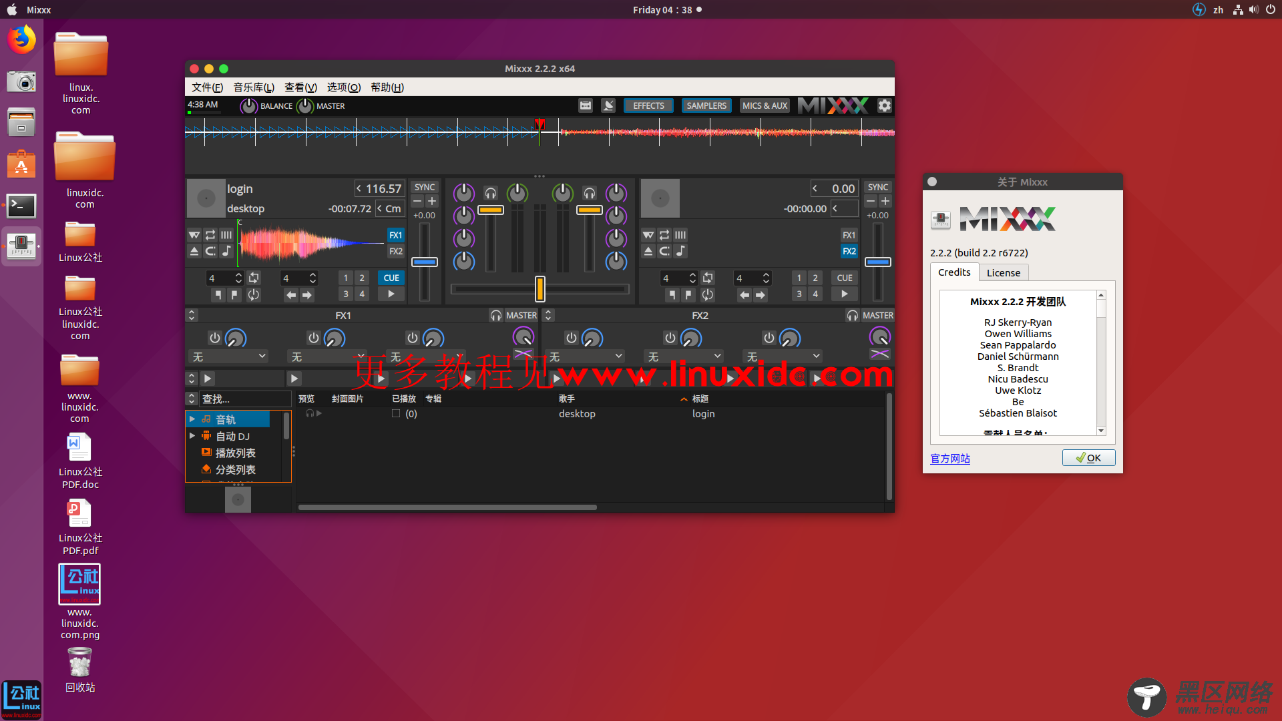Open Firefox from the dock
This screenshot has width=1282, height=721.
coord(21,40)
